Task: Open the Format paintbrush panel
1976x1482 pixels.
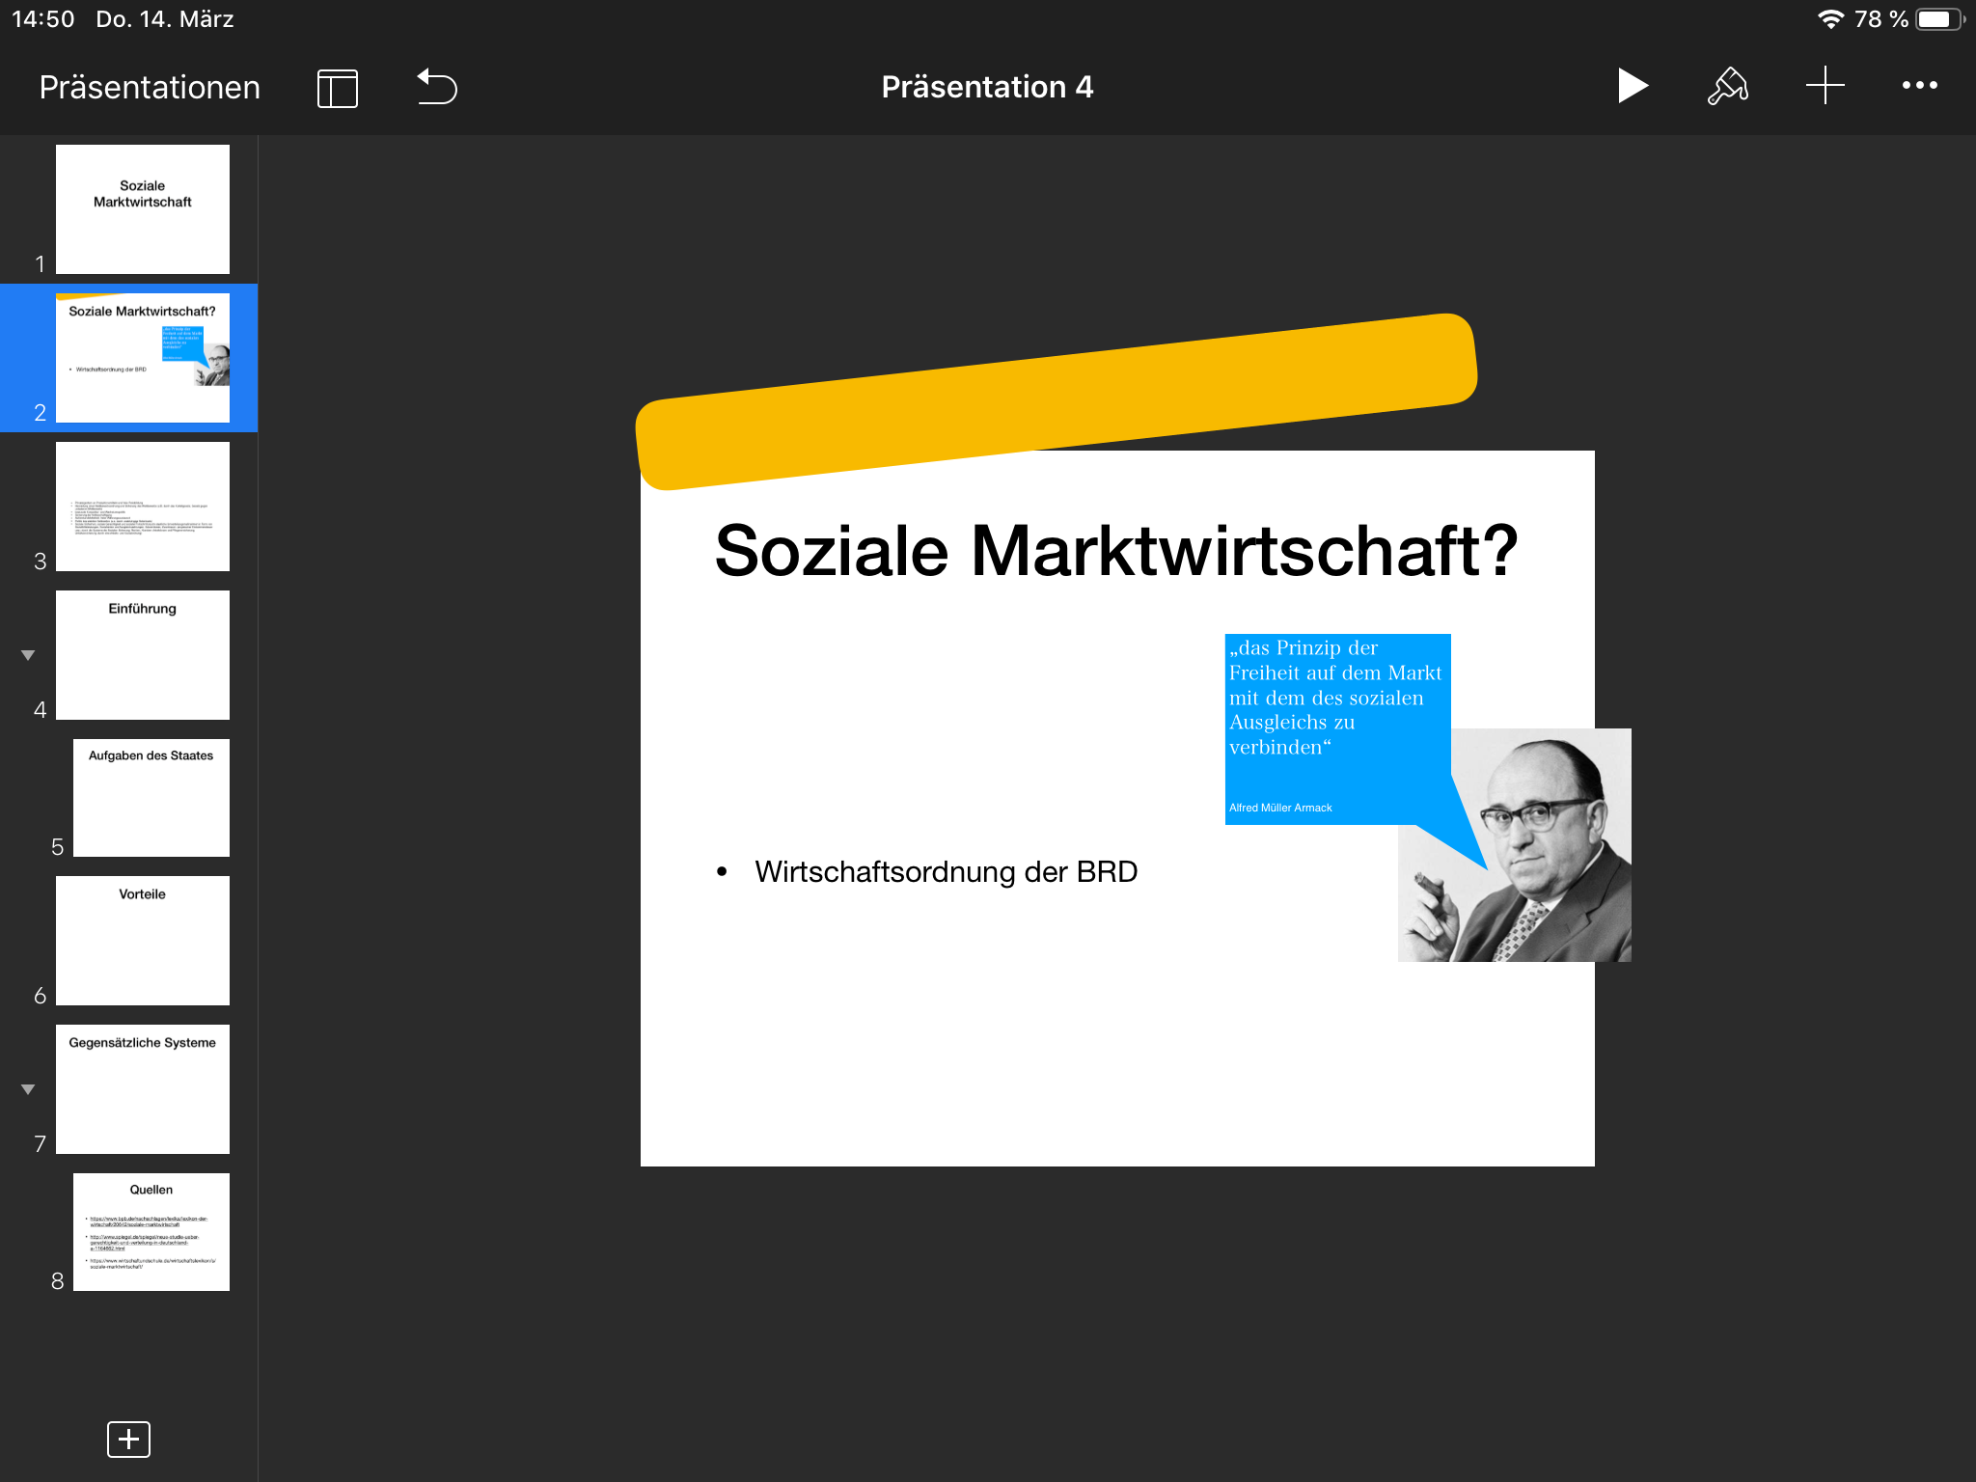Action: 1727,86
